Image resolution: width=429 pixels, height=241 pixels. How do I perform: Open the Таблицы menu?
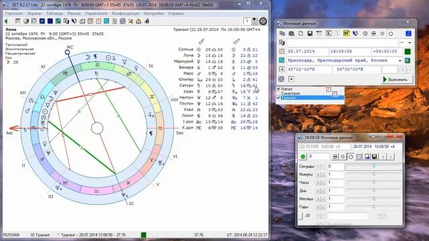55,13
